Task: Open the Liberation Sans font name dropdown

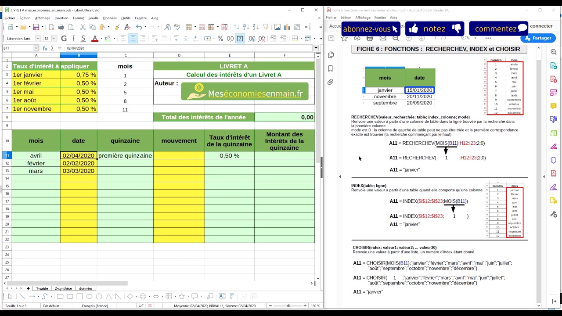Action: point(38,39)
